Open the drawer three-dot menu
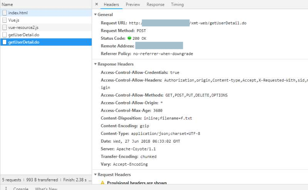The height and width of the screenshot is (190, 308). pos(5,188)
